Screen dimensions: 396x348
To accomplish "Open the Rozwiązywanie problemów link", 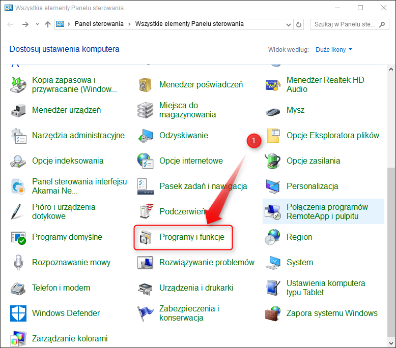I will [x=207, y=263].
